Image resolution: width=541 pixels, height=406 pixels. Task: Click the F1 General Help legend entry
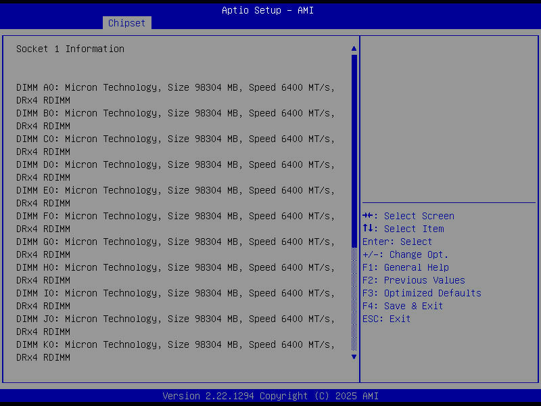click(406, 267)
